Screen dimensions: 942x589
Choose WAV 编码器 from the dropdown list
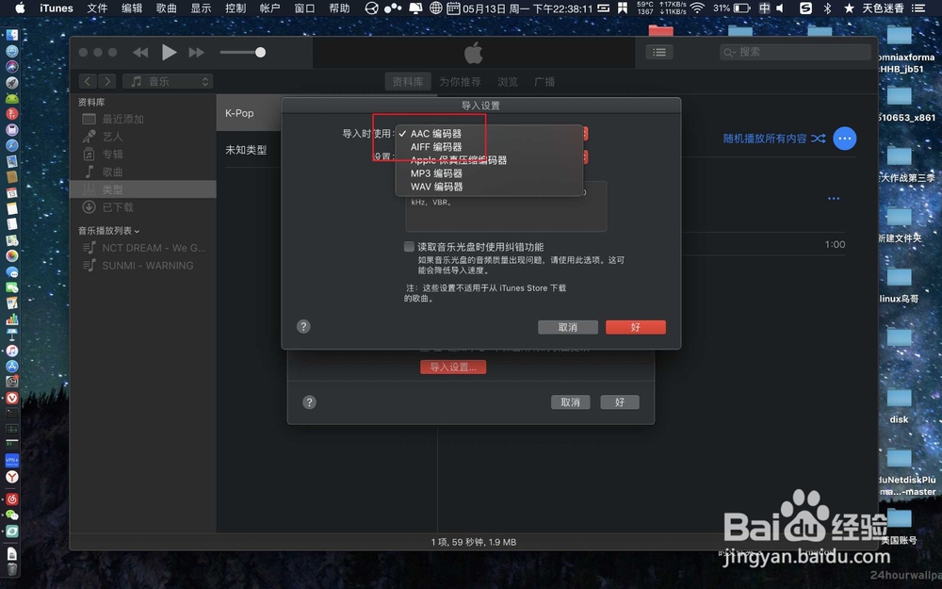(x=489, y=187)
